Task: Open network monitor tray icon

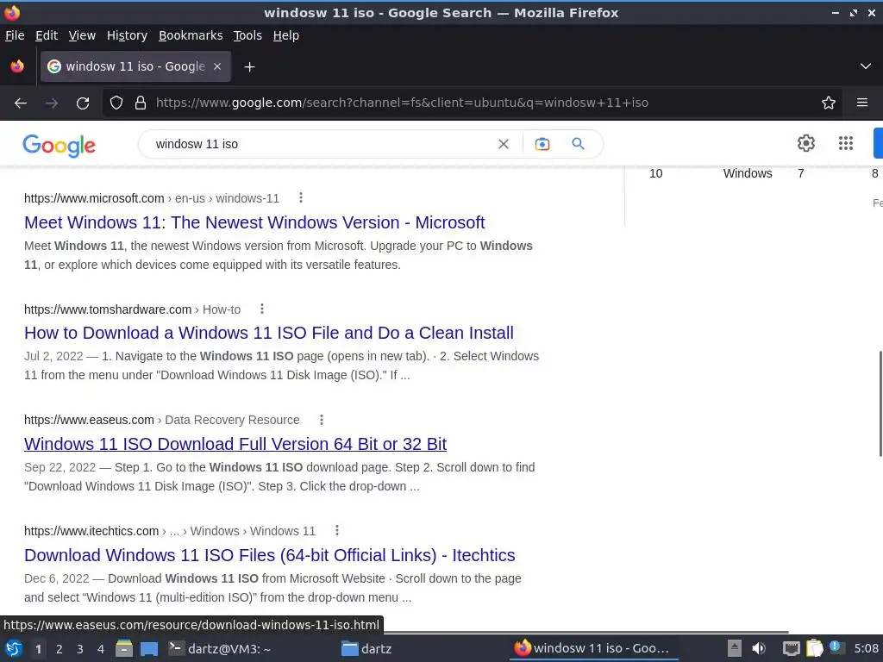Action: pos(792,648)
